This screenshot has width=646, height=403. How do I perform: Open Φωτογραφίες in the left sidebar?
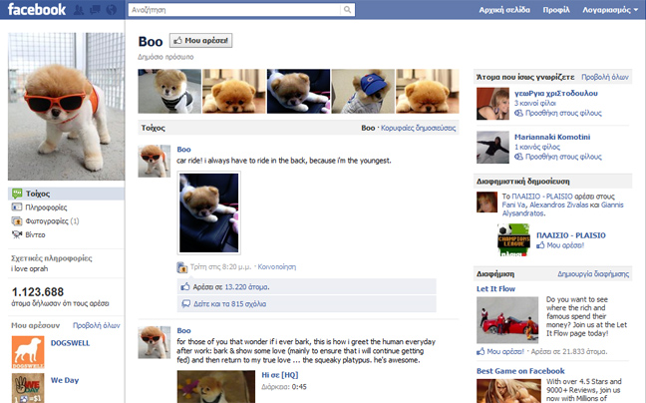[46, 220]
